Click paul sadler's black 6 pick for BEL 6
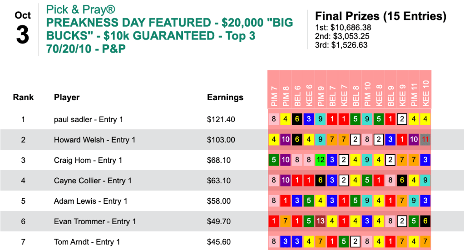This screenshot has width=464, height=250. (x=297, y=120)
